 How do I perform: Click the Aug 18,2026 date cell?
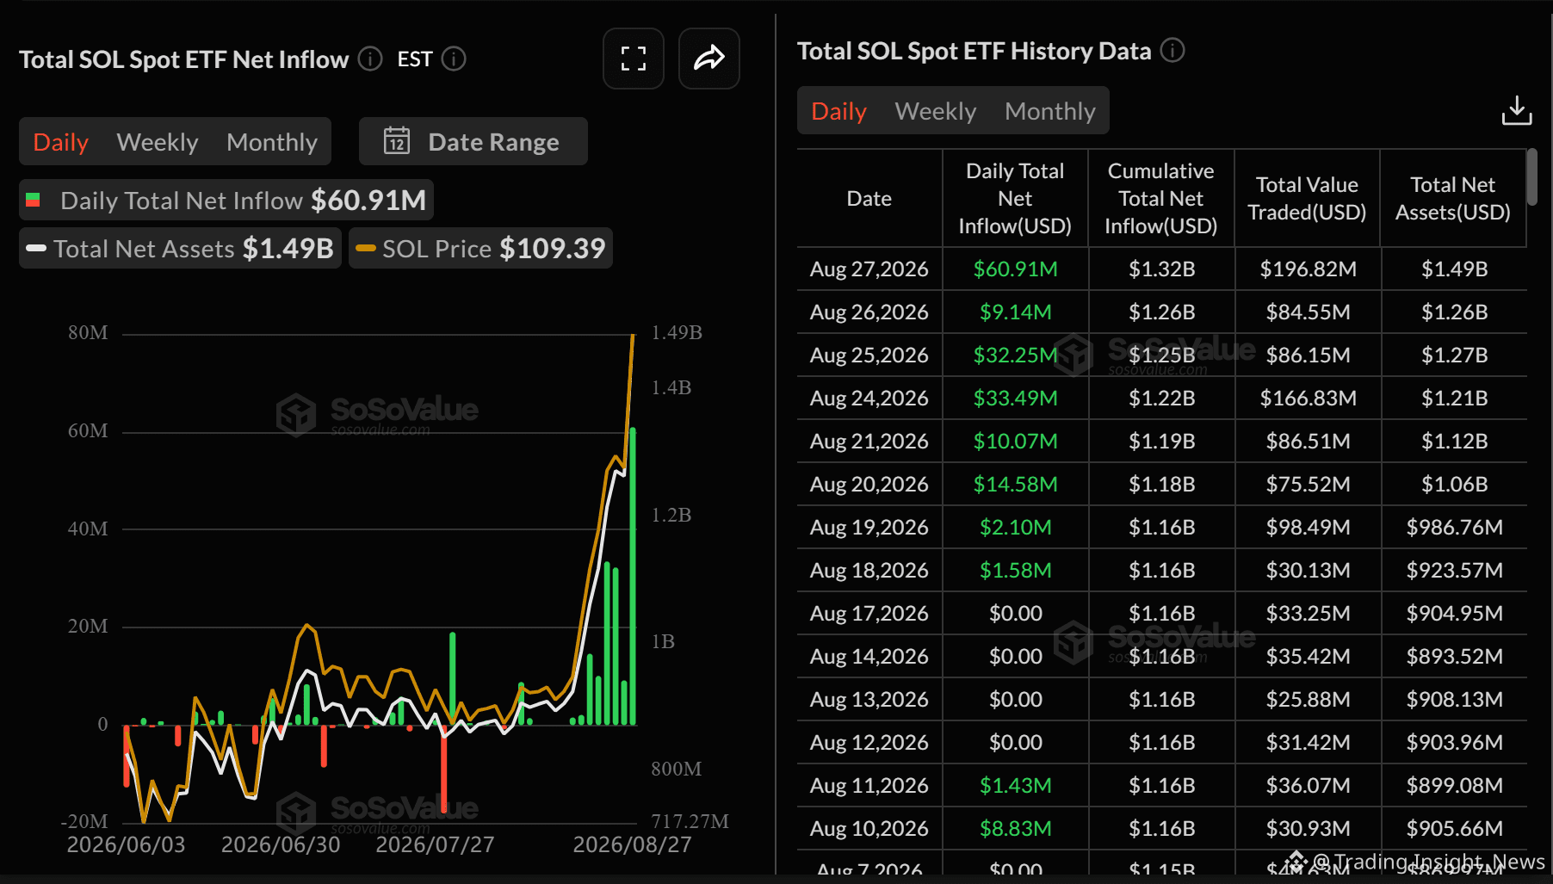869,571
